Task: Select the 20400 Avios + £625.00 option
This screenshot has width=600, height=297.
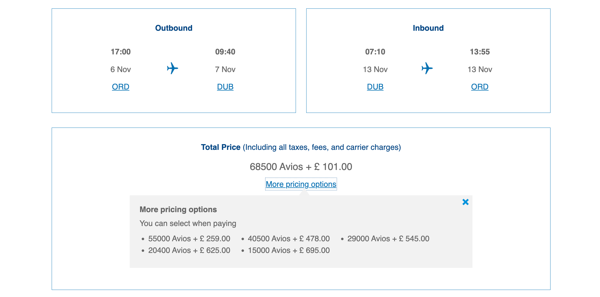Action: 189,250
